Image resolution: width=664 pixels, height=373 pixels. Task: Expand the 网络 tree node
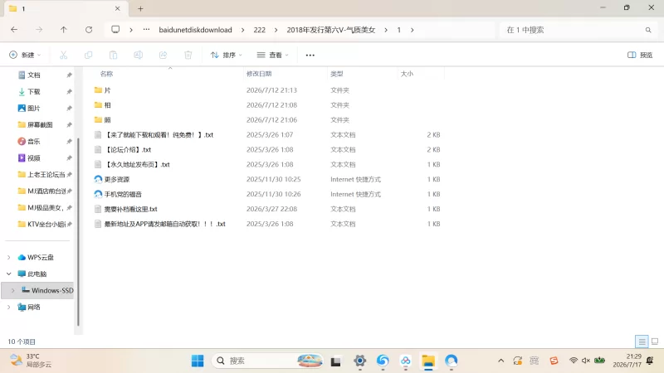[9, 307]
